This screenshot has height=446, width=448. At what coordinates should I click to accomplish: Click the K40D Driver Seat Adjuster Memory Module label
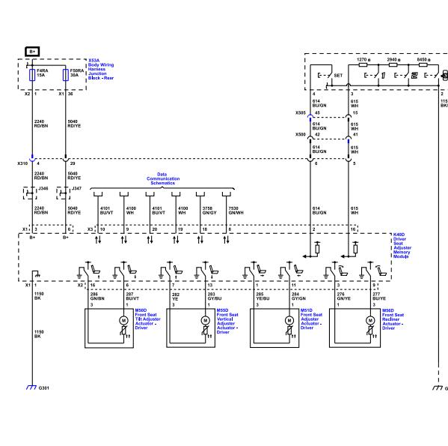[402, 246]
